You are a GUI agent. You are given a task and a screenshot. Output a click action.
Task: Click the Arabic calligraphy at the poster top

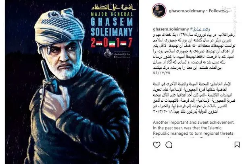(113, 7)
